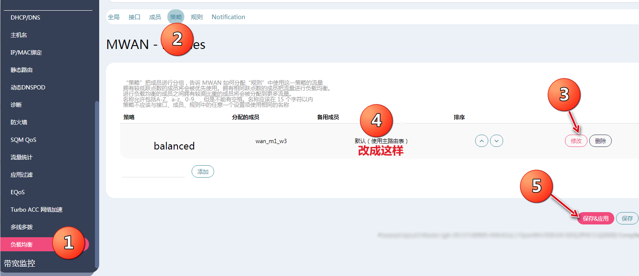The width and height of the screenshot is (639, 276).
Task: Switch to the 接口 tab
Action: point(135,17)
